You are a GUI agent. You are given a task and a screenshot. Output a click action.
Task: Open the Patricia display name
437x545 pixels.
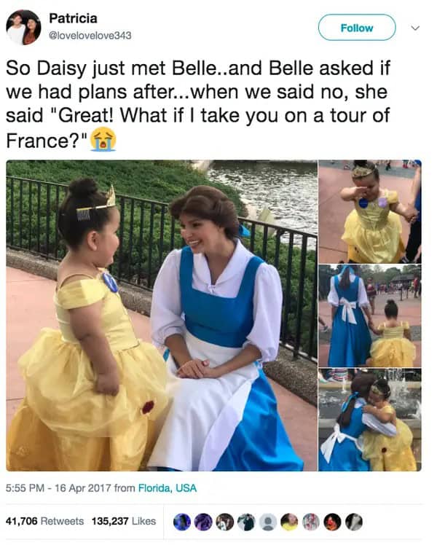click(x=73, y=18)
